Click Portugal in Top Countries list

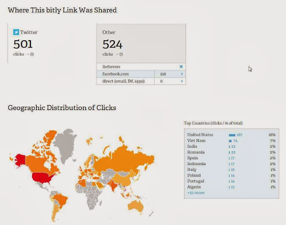[x=196, y=181]
